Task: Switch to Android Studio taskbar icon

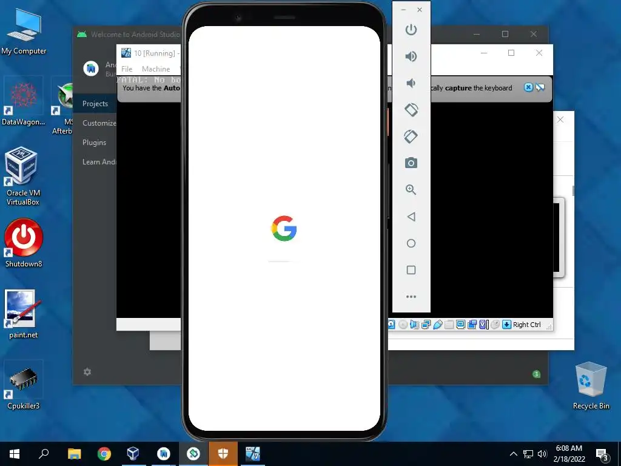Action: click(x=164, y=454)
